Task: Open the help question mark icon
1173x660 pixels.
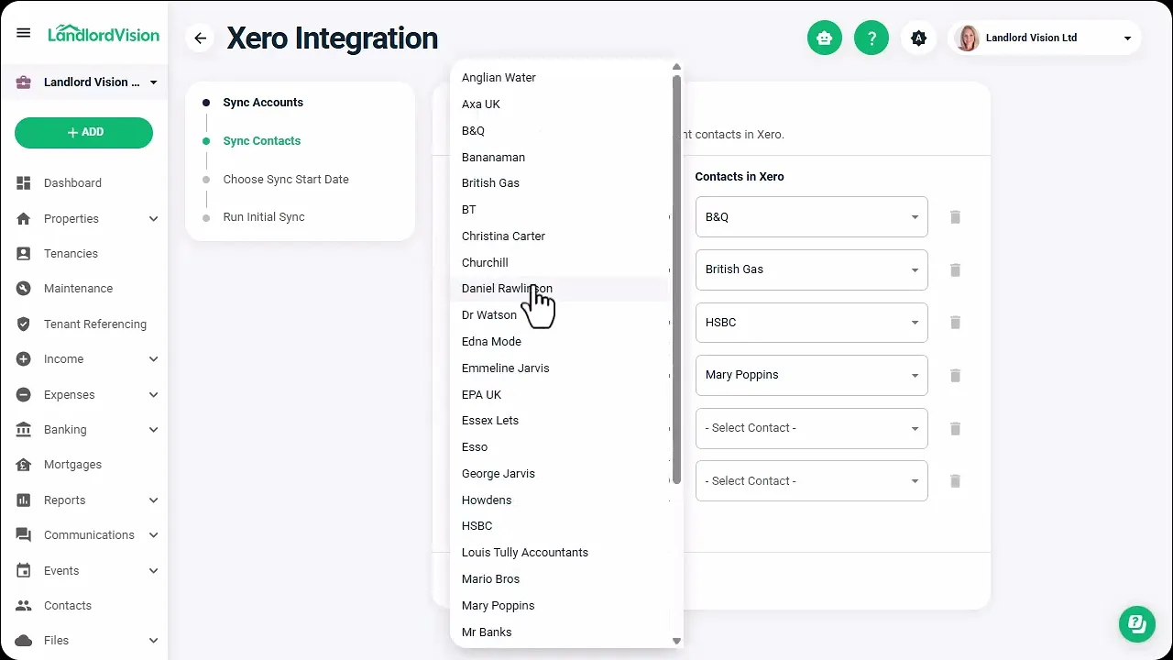Action: [872, 38]
